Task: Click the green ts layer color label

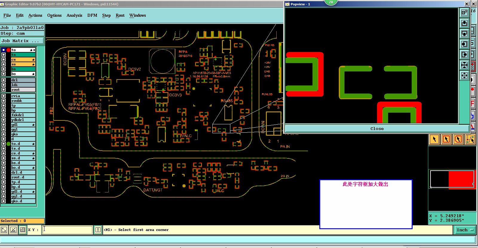Action: click(x=23, y=55)
